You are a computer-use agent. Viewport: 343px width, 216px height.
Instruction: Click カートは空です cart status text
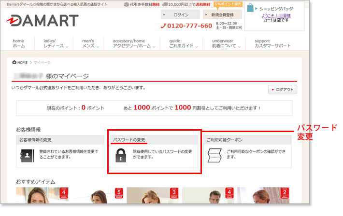pos(276,20)
